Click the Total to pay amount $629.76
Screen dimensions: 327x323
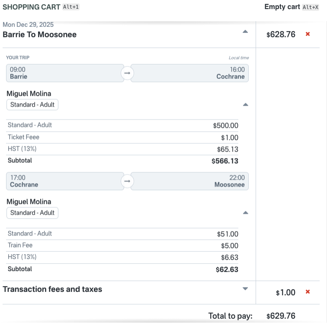click(x=281, y=316)
